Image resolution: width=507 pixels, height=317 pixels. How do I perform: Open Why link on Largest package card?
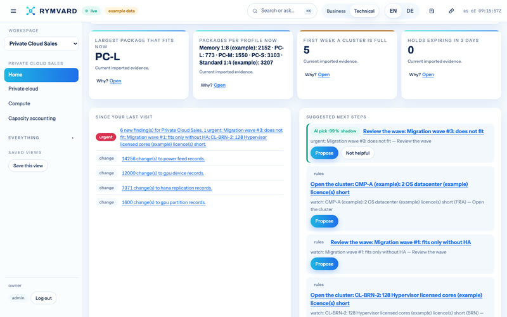pyautogui.click(x=115, y=81)
